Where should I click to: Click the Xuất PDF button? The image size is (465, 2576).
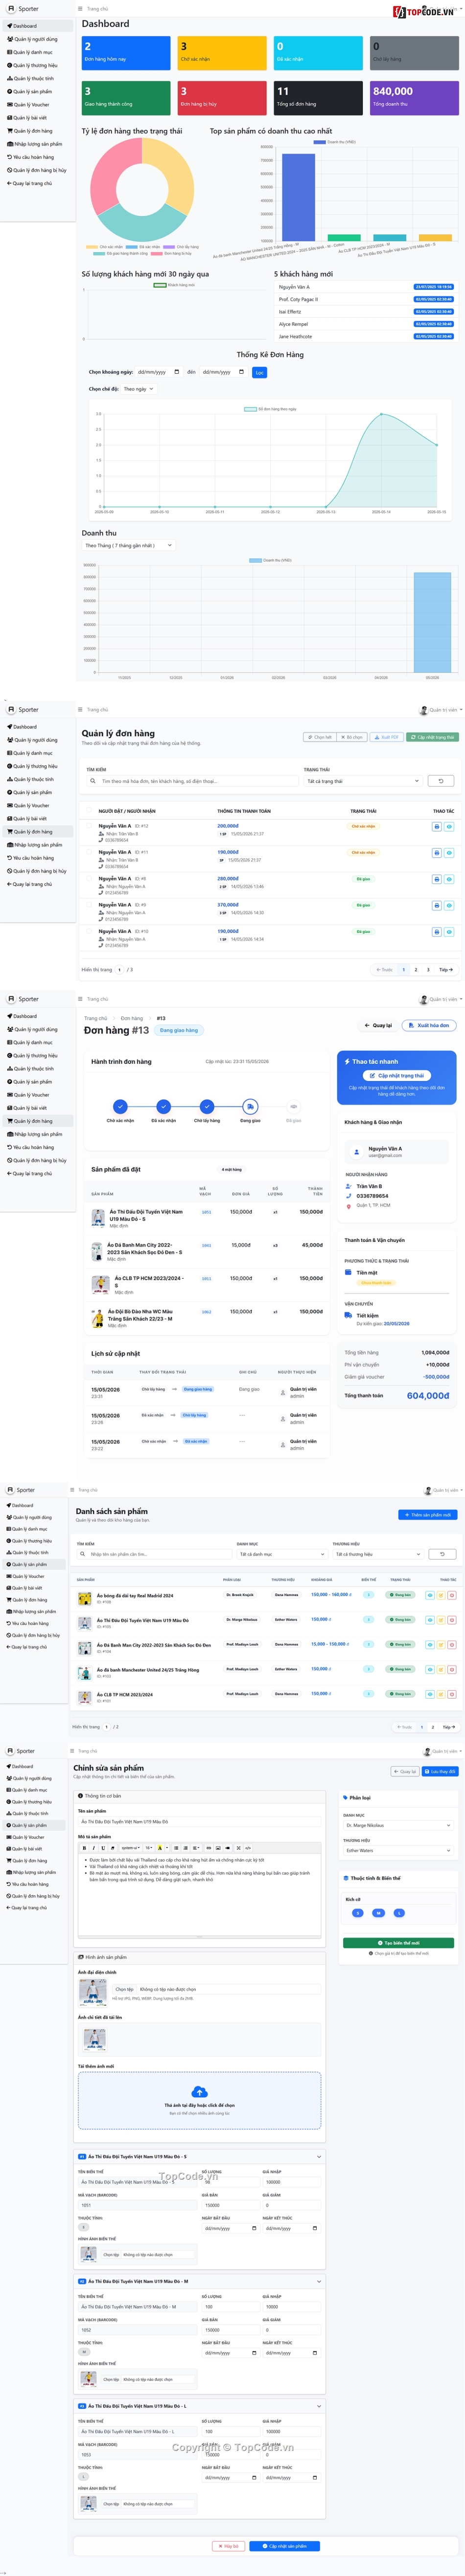tap(386, 737)
